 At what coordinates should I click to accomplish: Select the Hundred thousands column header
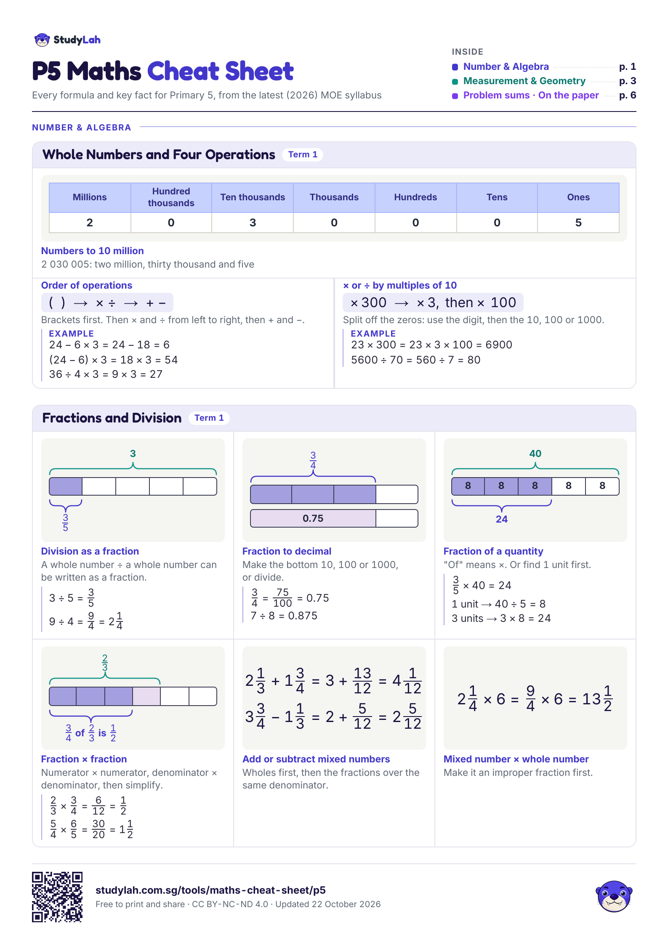tap(171, 197)
